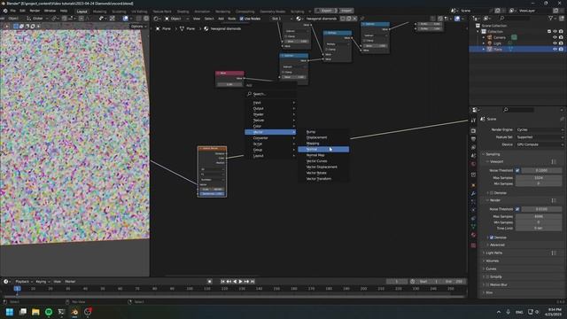
Task: Click the Light object icon in outliner
Action: pos(490,43)
